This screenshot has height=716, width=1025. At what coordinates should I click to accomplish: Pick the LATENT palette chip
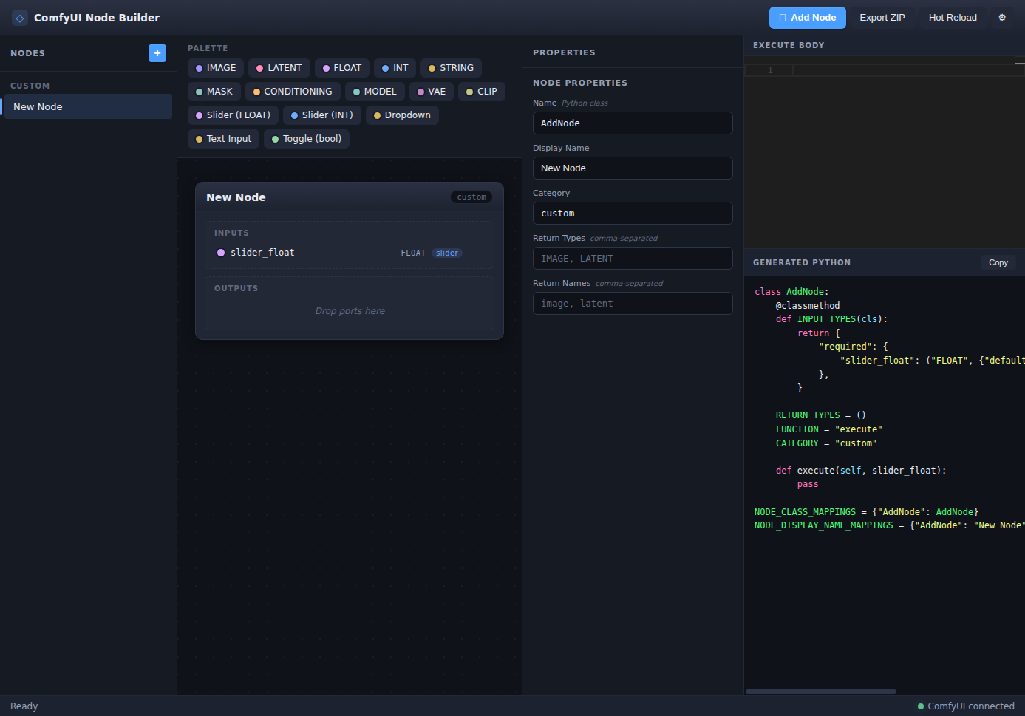point(279,68)
